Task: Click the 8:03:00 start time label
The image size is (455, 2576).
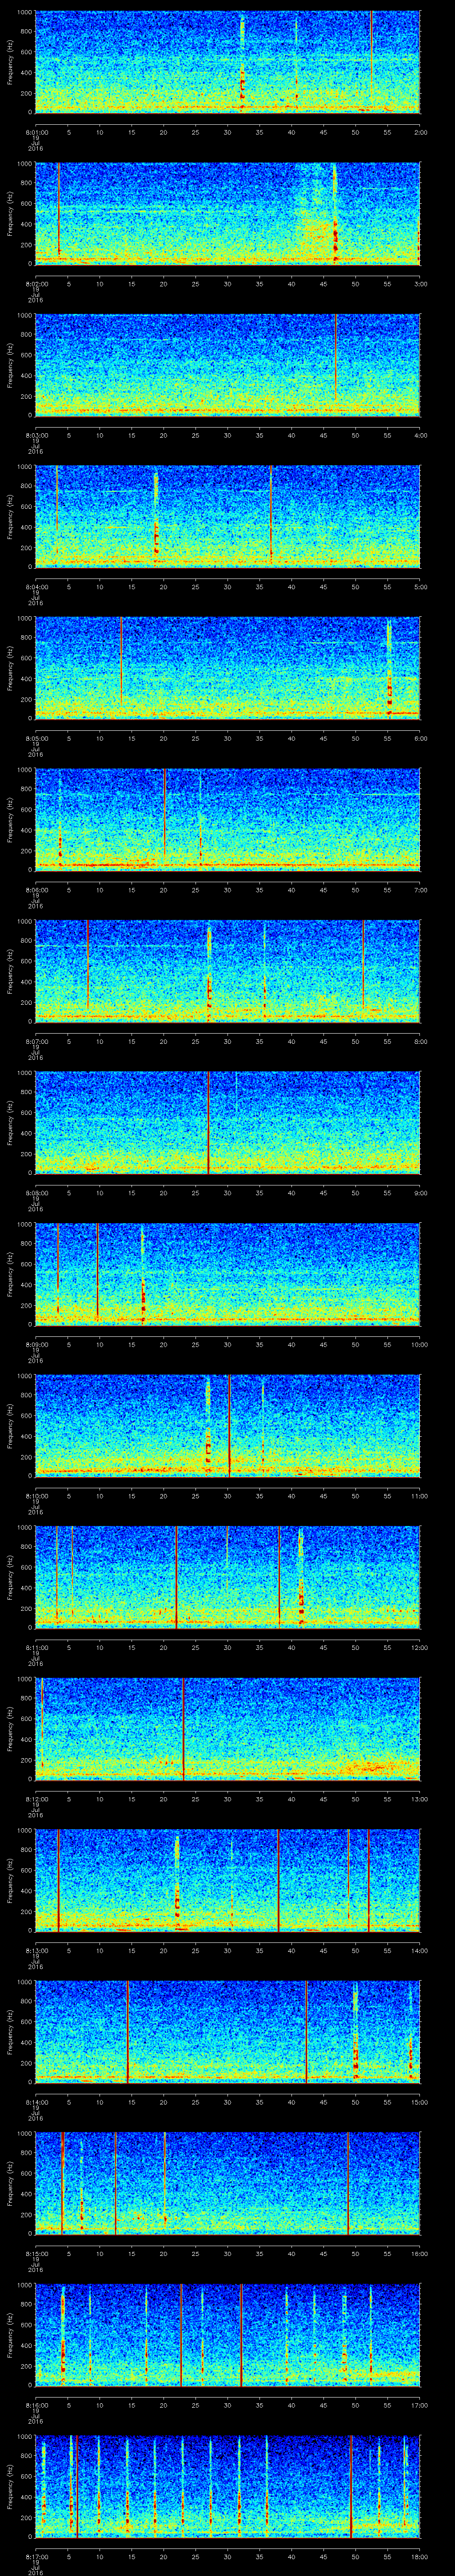Action: (36, 435)
